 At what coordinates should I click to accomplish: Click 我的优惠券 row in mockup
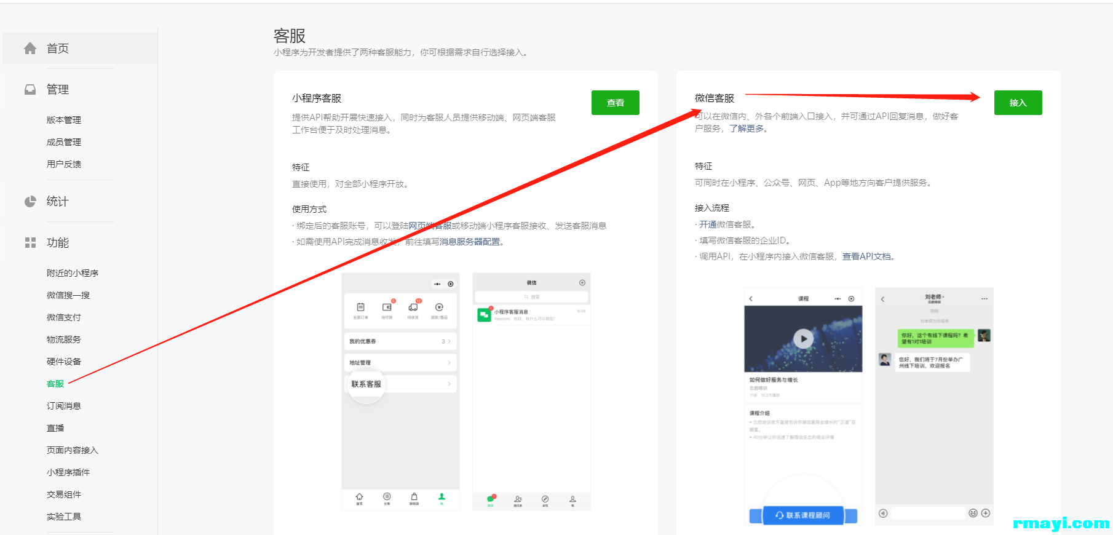click(x=400, y=341)
